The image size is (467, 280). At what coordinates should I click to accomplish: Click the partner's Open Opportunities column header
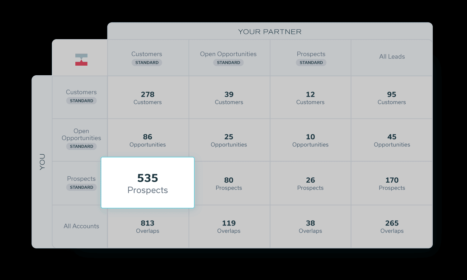click(x=228, y=54)
